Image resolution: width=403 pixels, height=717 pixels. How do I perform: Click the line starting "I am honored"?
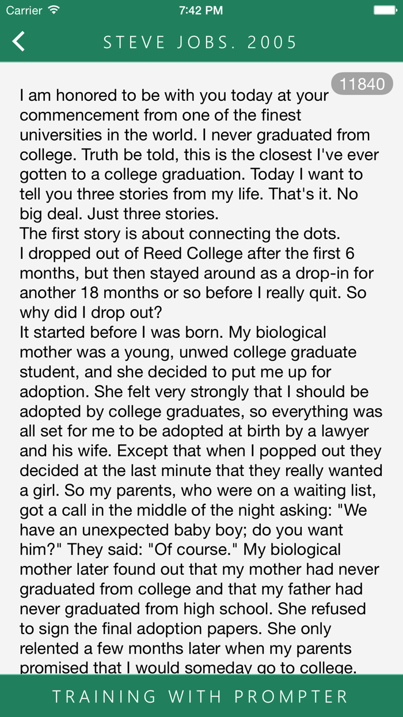174,95
